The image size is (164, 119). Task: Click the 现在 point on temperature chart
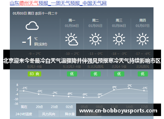pos(24,91)
